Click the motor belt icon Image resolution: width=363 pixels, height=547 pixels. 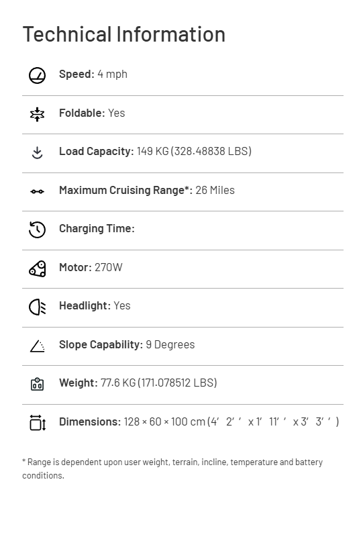37,268
